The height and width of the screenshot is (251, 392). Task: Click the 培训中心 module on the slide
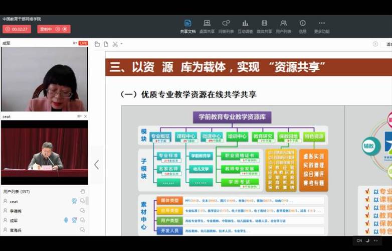point(237,137)
